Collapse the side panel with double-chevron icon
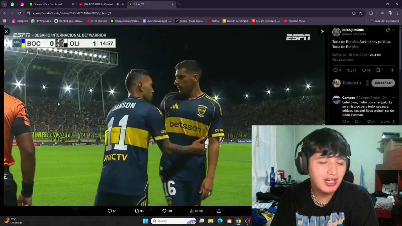This screenshot has height=226, width=402. [x=322, y=32]
